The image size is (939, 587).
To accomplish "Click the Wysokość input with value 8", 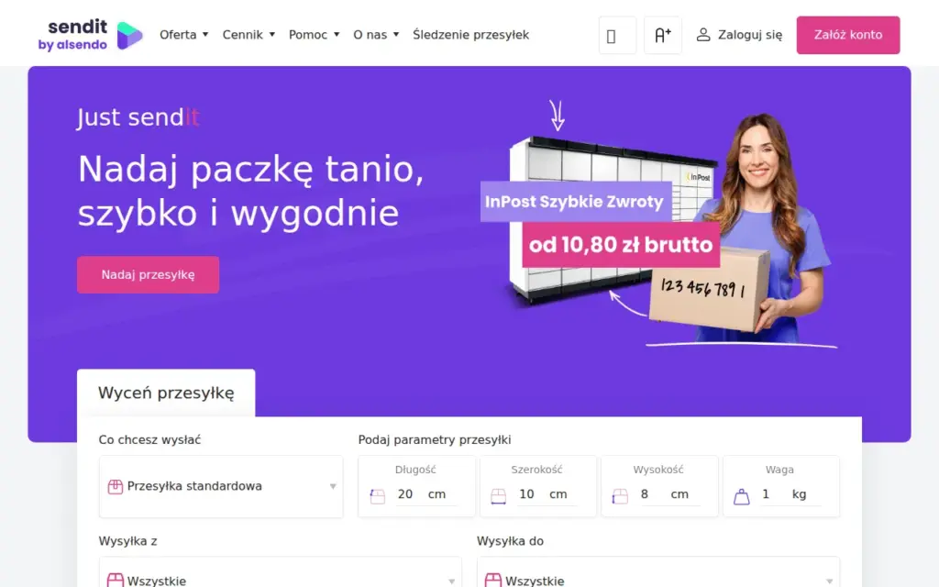I will point(653,494).
